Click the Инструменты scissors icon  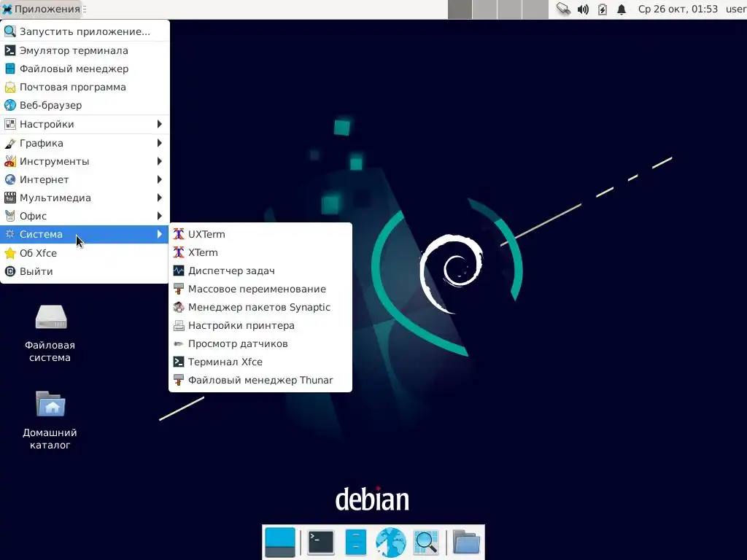click(10, 161)
